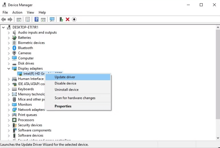Click the Forward navigation arrow in the toolbar
Image resolution: width=220 pixels, height=148 pixels.
pos(9,19)
